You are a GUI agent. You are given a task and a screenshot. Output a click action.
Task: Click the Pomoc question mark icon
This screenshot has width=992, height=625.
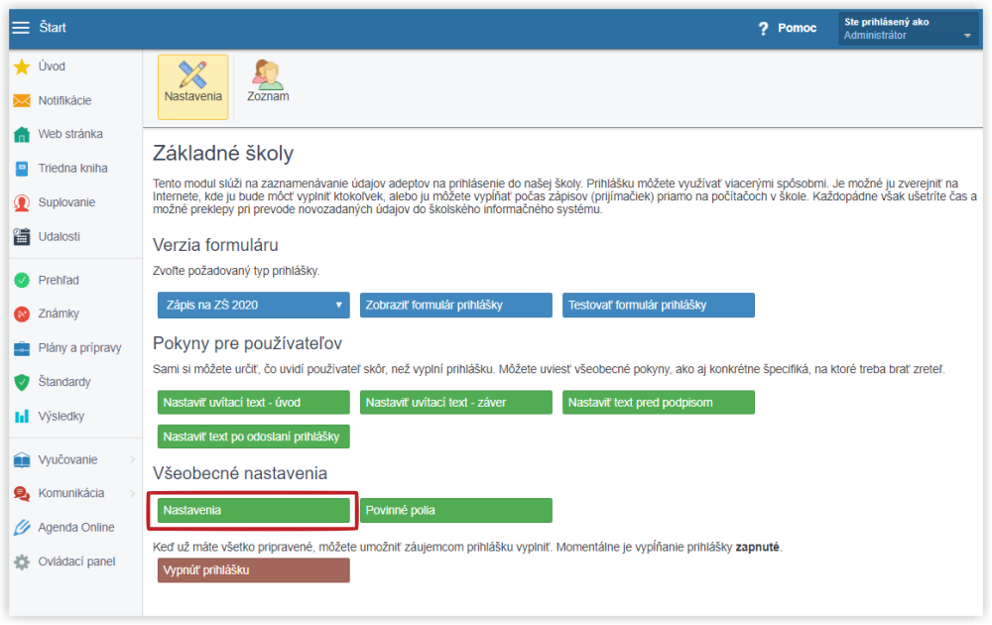coord(763,29)
